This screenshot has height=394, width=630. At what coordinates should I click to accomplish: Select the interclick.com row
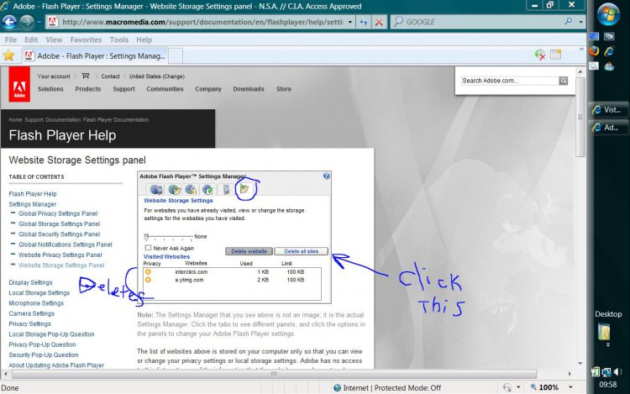(232, 272)
